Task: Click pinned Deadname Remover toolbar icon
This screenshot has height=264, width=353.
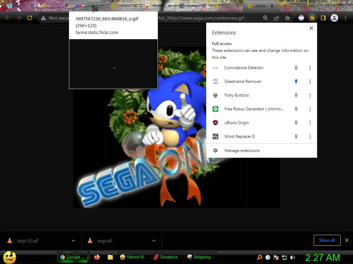Action: (x=301, y=18)
